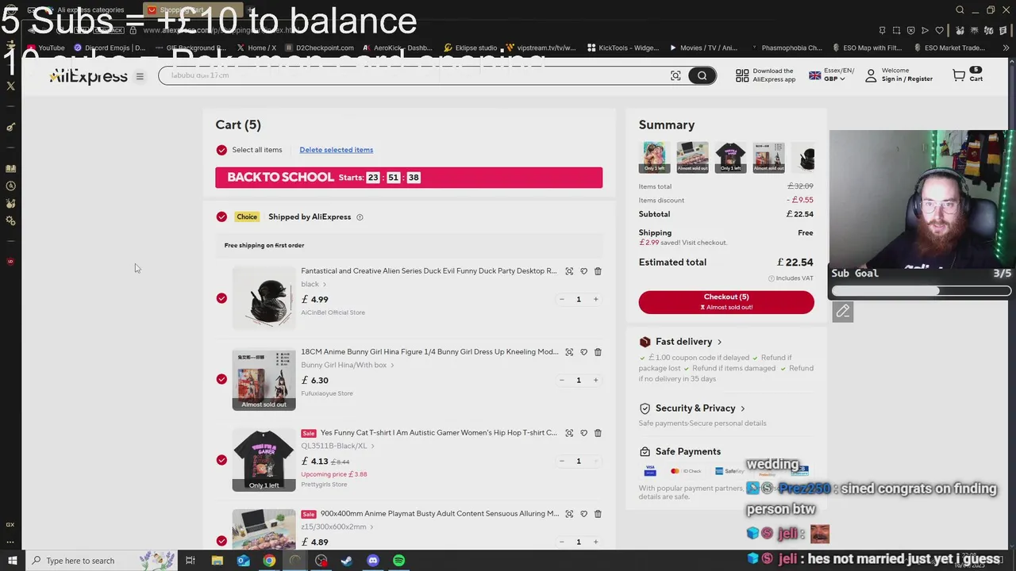1016x571 pixels.
Task: Add Evil Duck item to wishlist
Action: (x=583, y=271)
